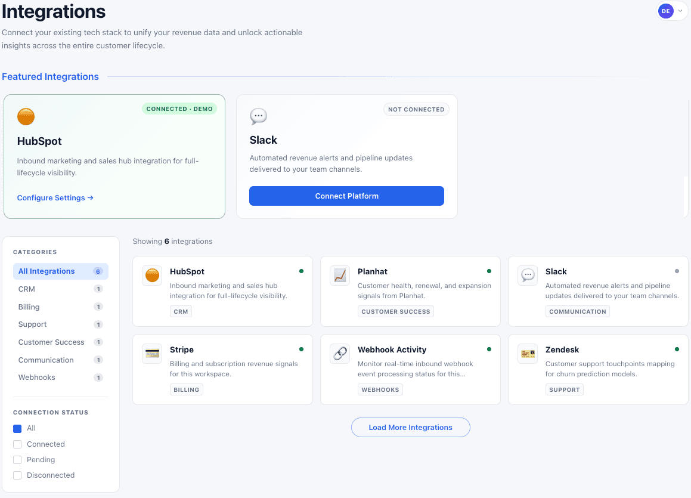This screenshot has width=691, height=498.
Task: Select the All Integrations category
Action: 61,271
